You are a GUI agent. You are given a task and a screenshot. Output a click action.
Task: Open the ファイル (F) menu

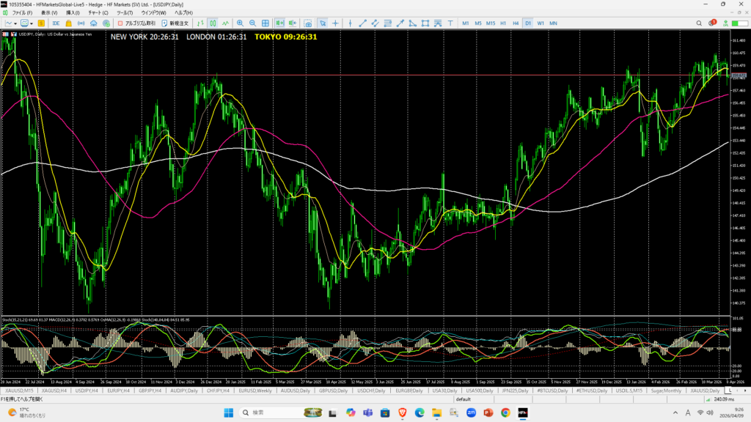23,13
